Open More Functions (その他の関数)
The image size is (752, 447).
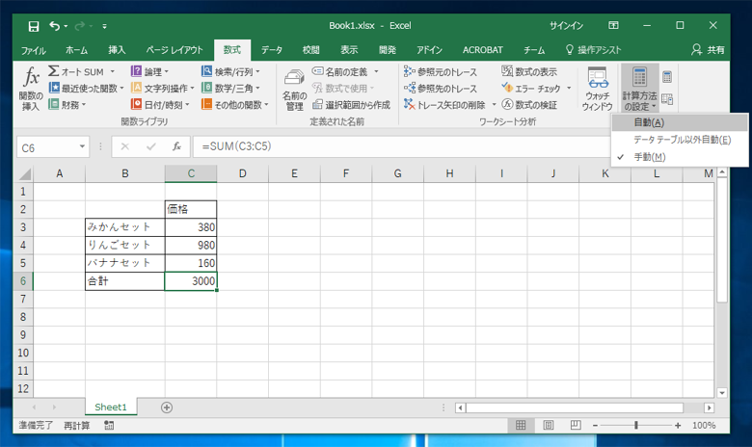[235, 104]
